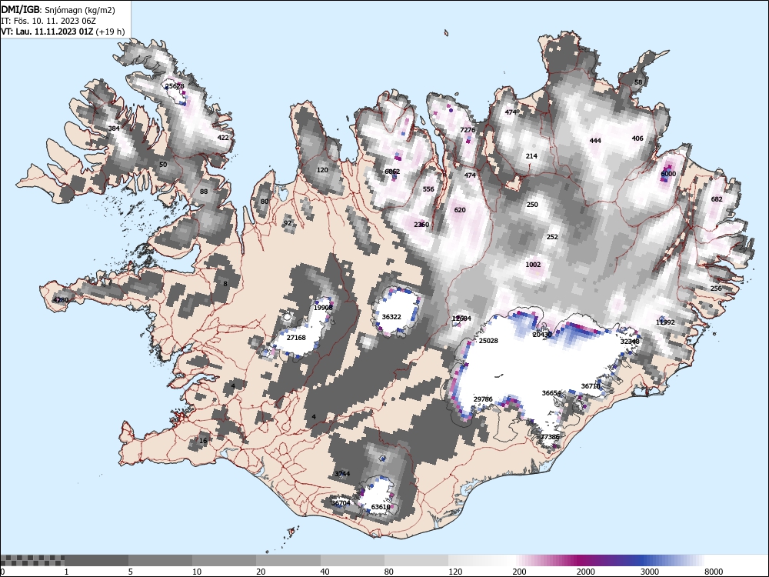Select the map value 214
This screenshot has width=769, height=577.
click(531, 156)
